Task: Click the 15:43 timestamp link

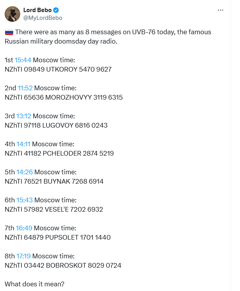Action: pos(24,200)
